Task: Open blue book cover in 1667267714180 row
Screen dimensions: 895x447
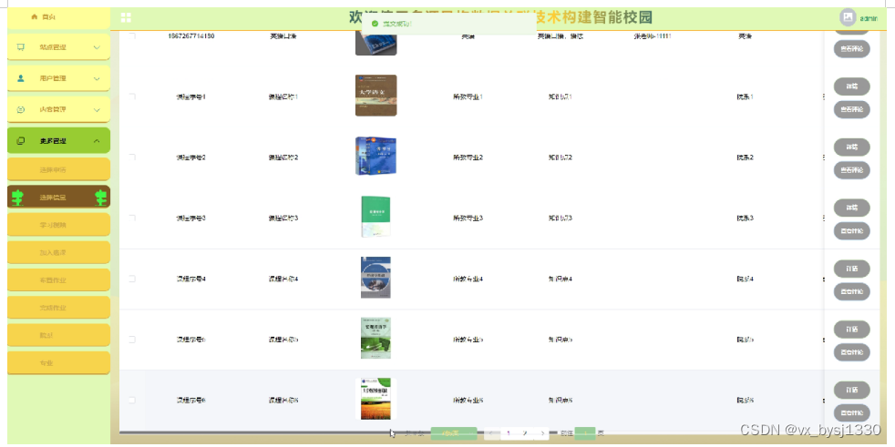Action: [x=375, y=43]
